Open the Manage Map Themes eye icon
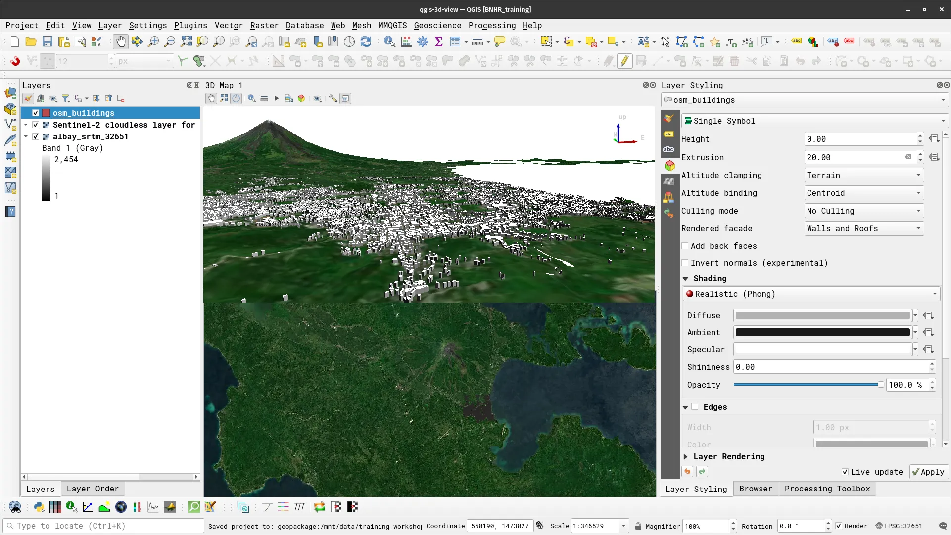 click(53, 98)
